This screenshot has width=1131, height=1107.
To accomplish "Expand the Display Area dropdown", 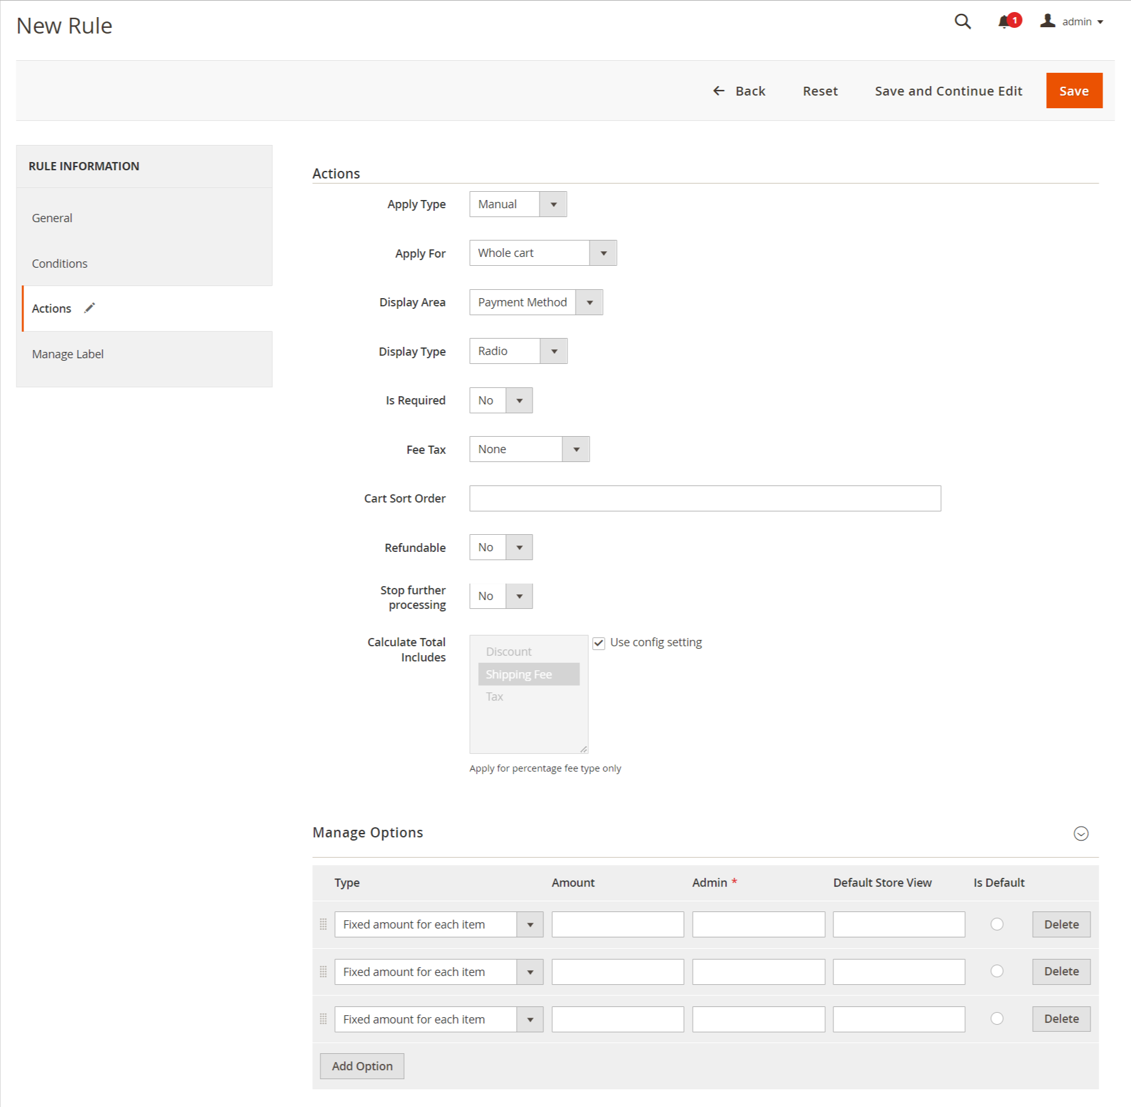I will click(x=535, y=303).
